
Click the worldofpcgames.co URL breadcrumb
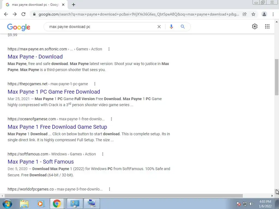55,189
